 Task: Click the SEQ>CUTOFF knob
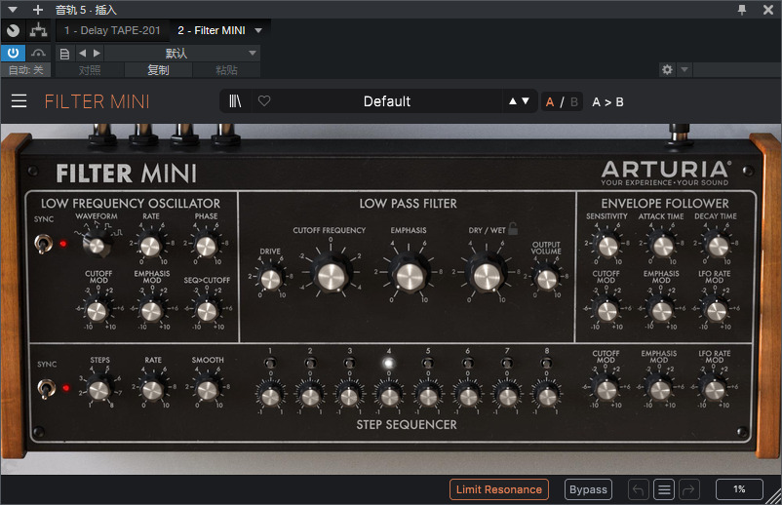point(207,311)
